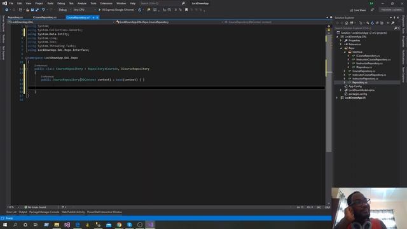This screenshot has height=229, width=407.
Task: Select App.Config in Solution Explorer
Action: pyautogui.click(x=355, y=87)
